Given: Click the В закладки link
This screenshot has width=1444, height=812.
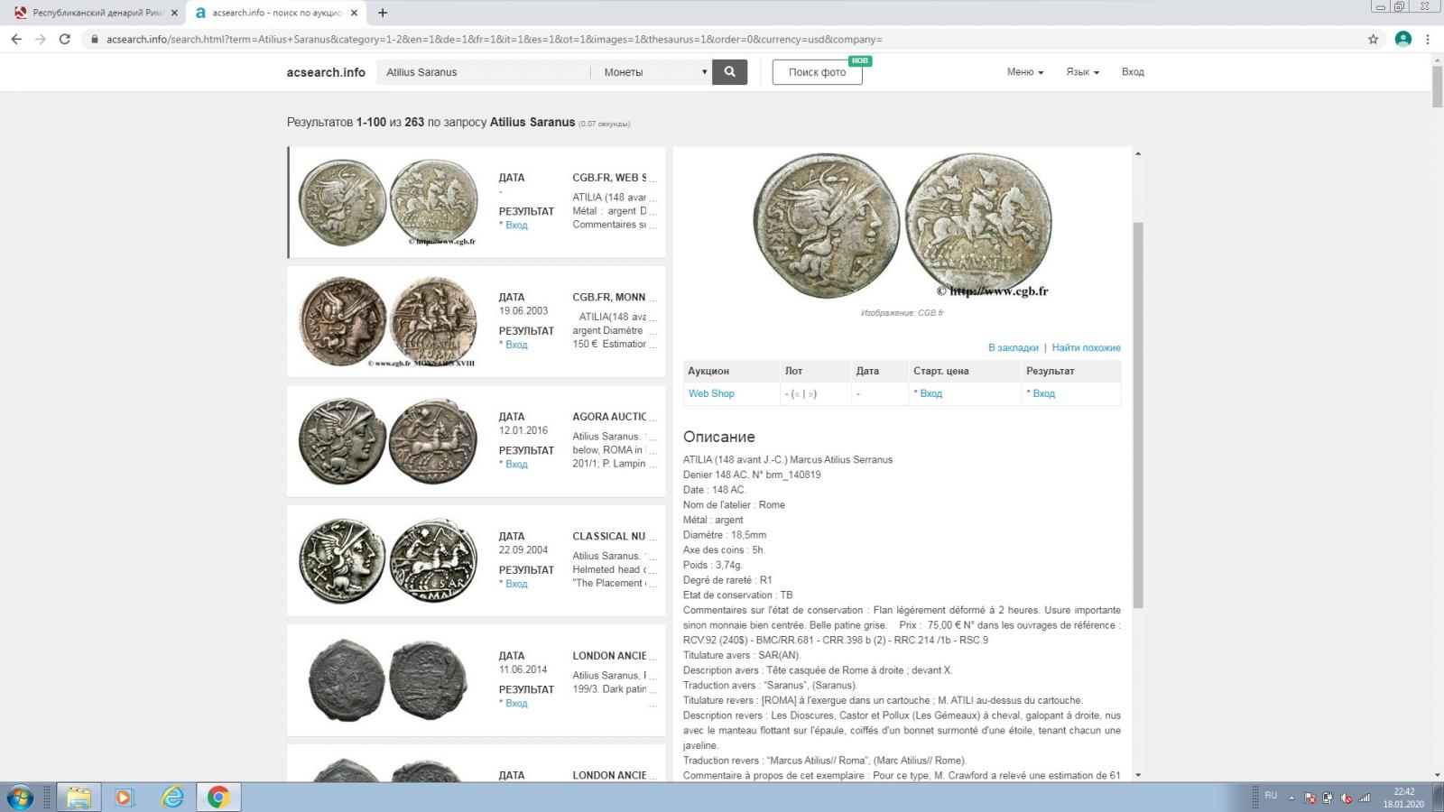Looking at the screenshot, I should coord(1013,347).
